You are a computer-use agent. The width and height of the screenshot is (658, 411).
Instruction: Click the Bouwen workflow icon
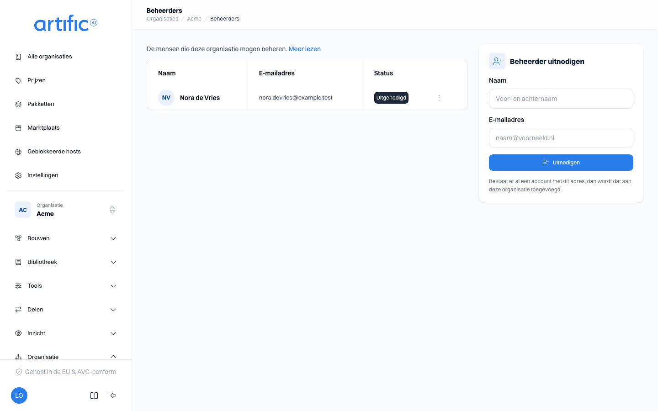(18, 238)
